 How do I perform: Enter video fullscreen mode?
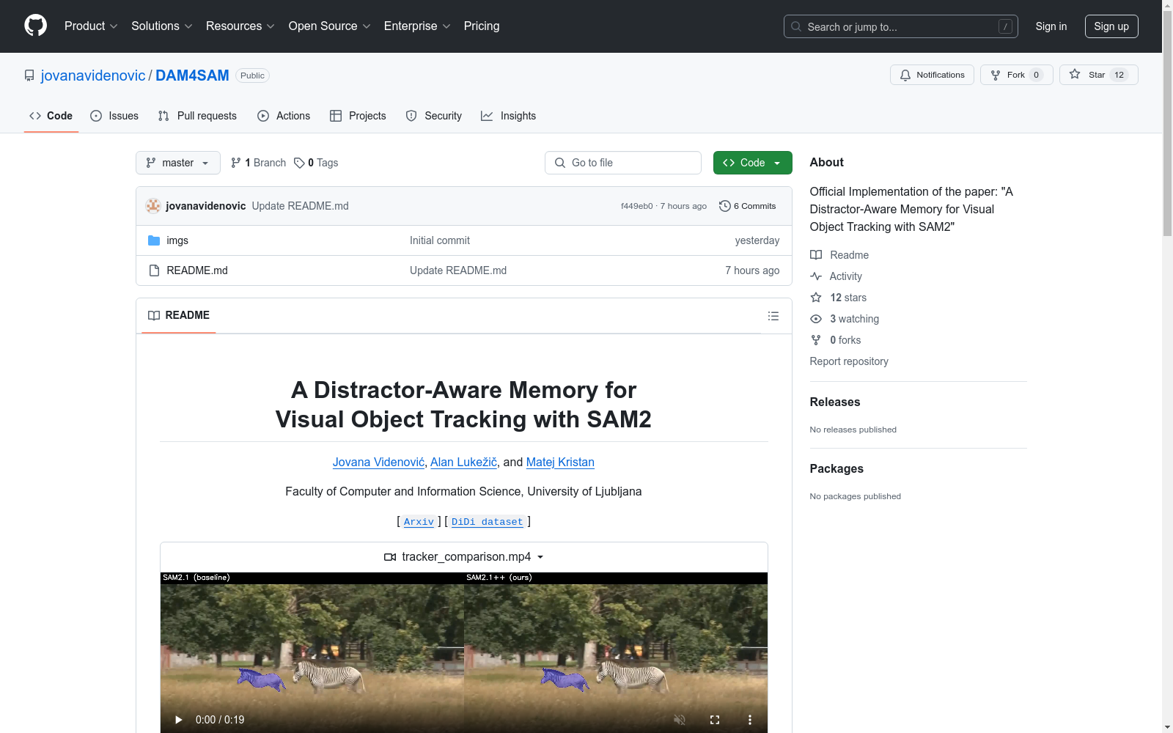tap(715, 720)
